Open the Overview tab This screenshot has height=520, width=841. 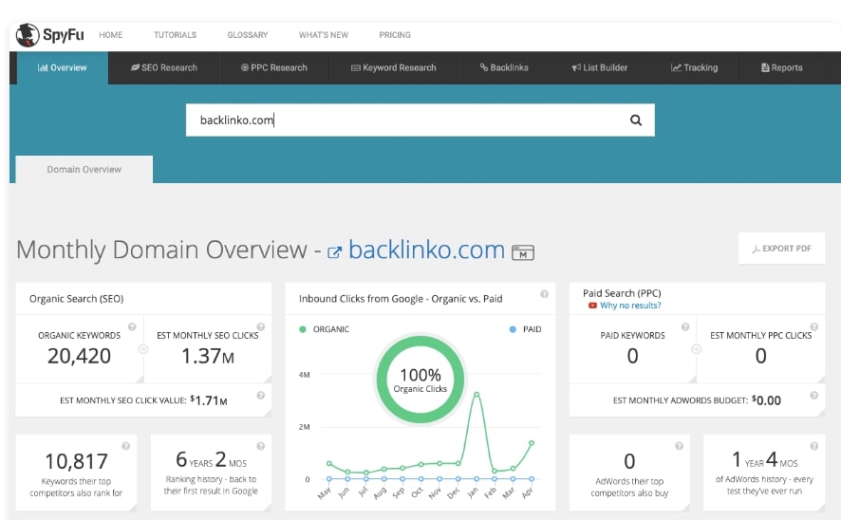[63, 67]
